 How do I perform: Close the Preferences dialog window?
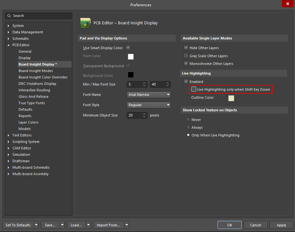[x=288, y=5]
